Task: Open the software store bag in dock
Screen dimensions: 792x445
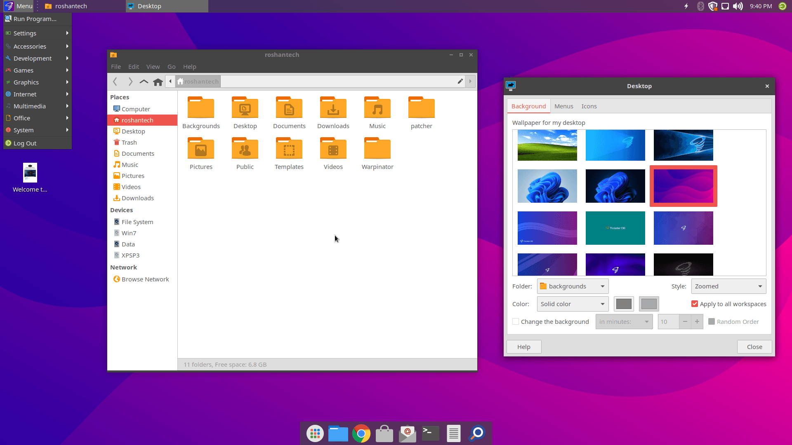Action: click(x=384, y=433)
